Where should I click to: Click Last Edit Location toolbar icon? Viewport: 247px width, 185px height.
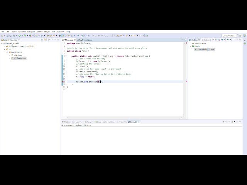coord(132,35)
